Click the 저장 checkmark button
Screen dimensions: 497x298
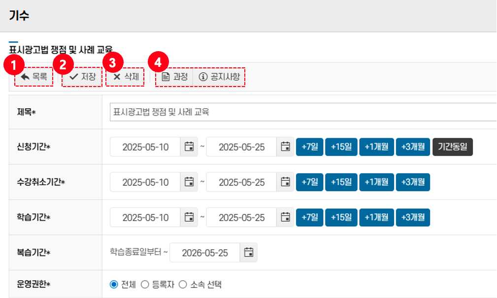(82, 77)
